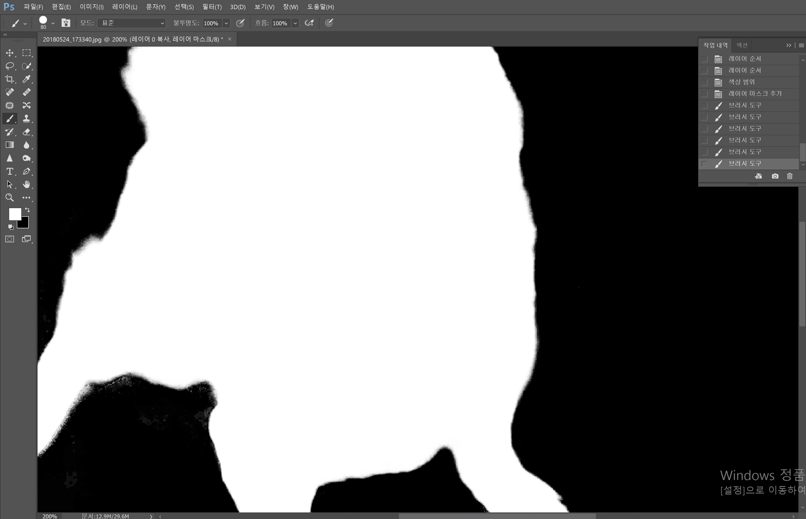Select the Lasso tool
Image resolution: width=806 pixels, height=519 pixels.
point(10,66)
